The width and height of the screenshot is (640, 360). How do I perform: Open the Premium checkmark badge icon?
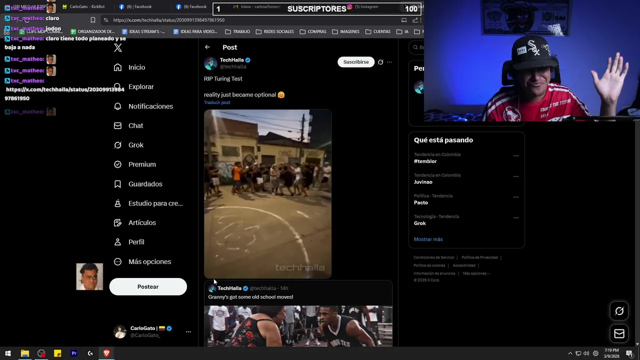point(117,164)
